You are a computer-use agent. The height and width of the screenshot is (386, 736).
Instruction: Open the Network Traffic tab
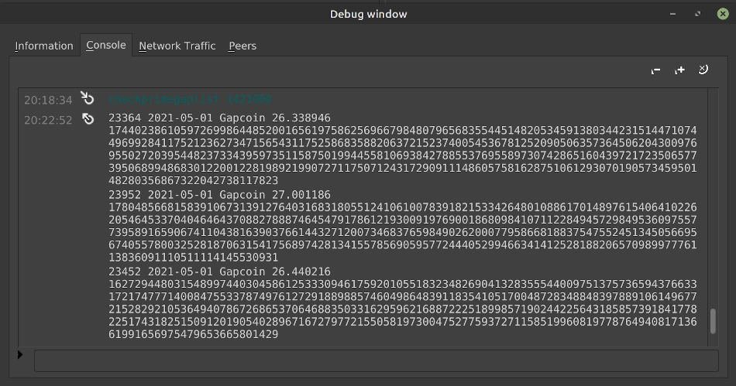point(177,46)
